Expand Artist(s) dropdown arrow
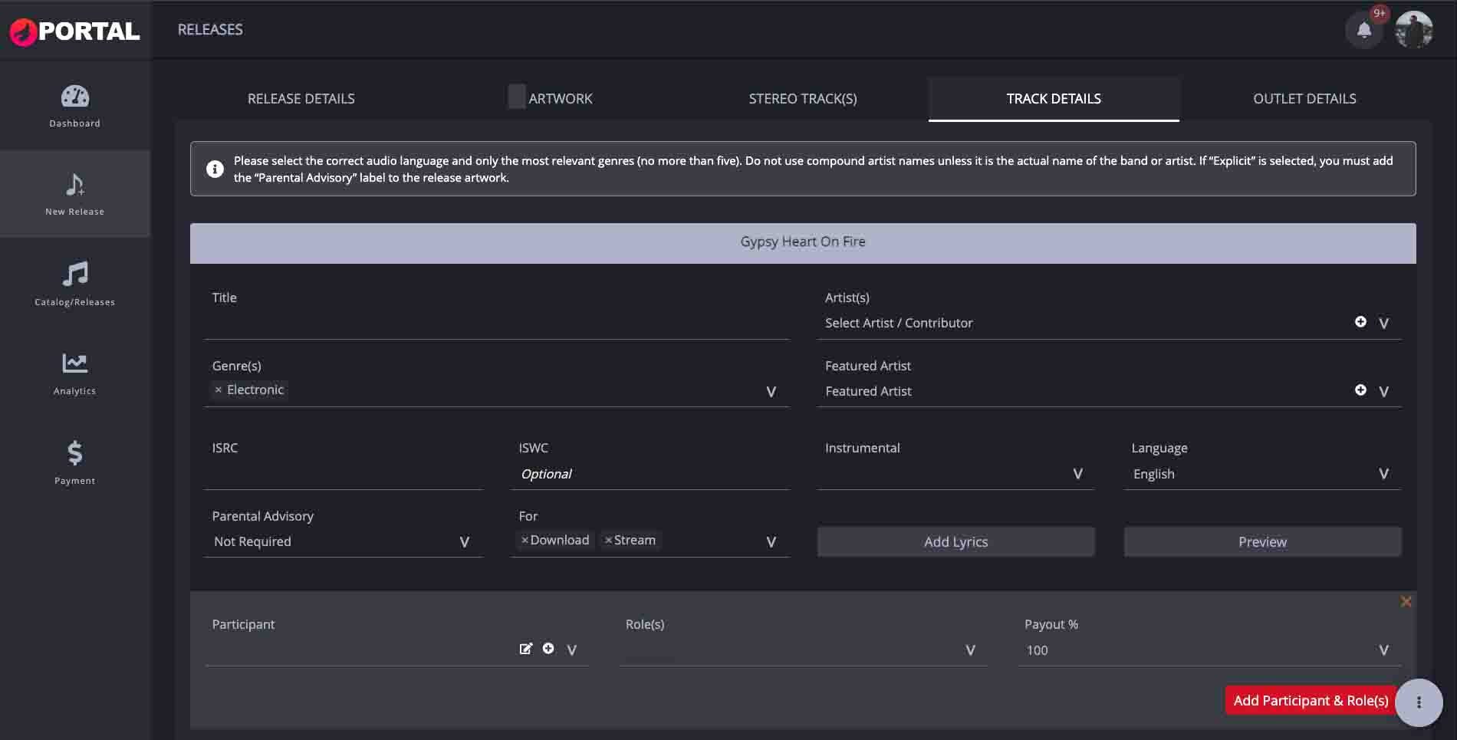 (x=1384, y=324)
